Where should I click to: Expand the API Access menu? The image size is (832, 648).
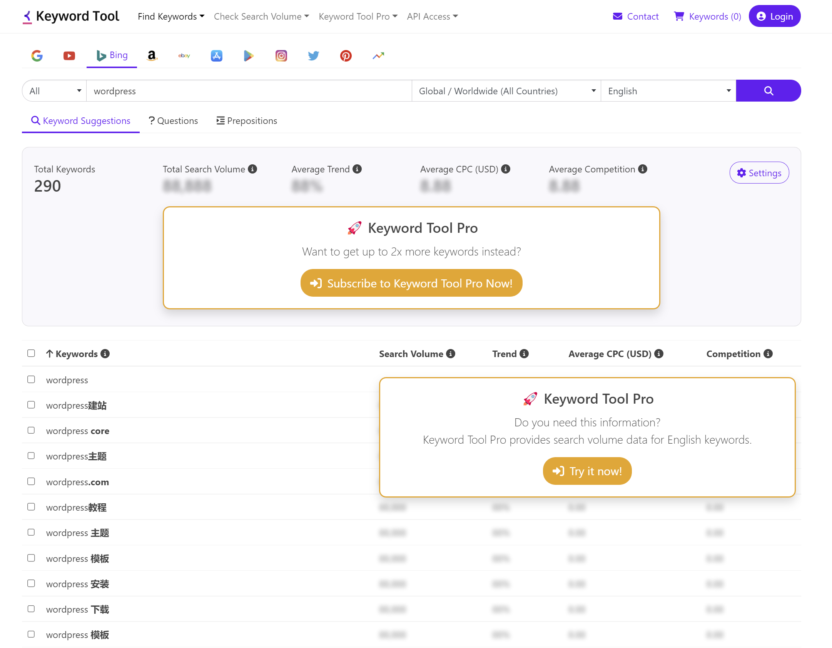click(x=432, y=17)
